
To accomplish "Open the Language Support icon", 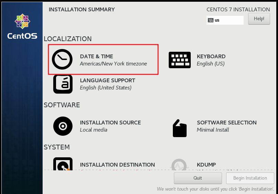I will (63, 84).
